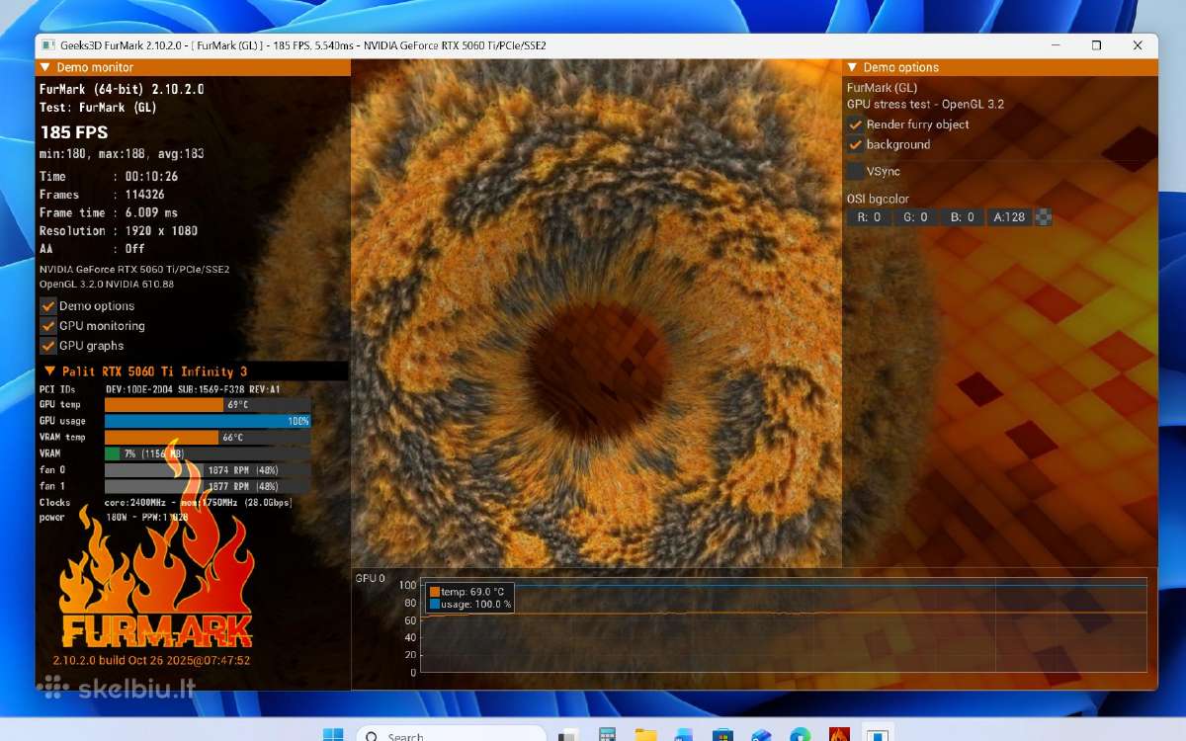Click the OSI bgcolor A:128 alpha field
Viewport: 1186px width, 741px height.
tap(1009, 217)
